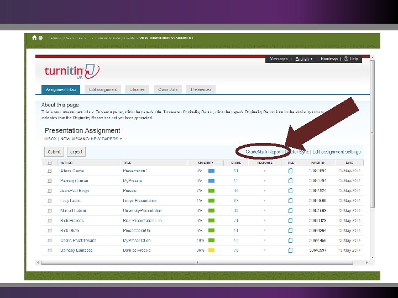This screenshot has width=398, height=298.
Task: Open the UniversityPresentation title link
Action: click(142, 211)
